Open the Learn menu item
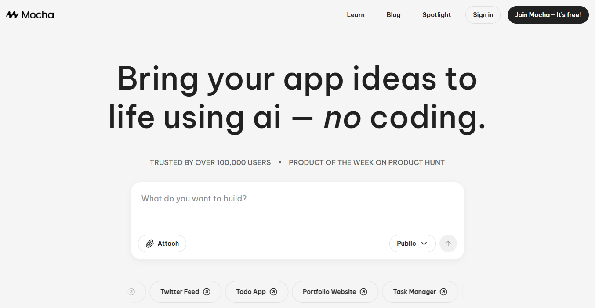Image resolution: width=595 pixels, height=308 pixels. point(356,15)
